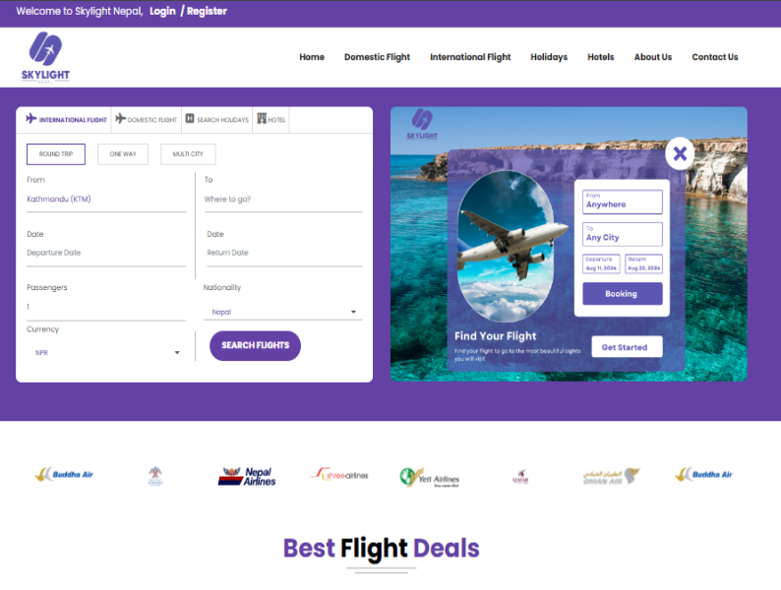Choose the Multi City trip option
The height and width of the screenshot is (590, 781).
[188, 153]
